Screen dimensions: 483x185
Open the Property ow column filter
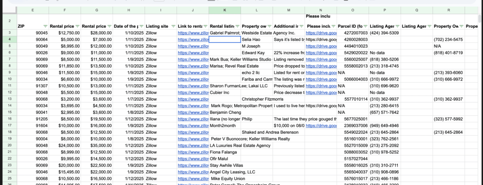[x=269, y=26]
